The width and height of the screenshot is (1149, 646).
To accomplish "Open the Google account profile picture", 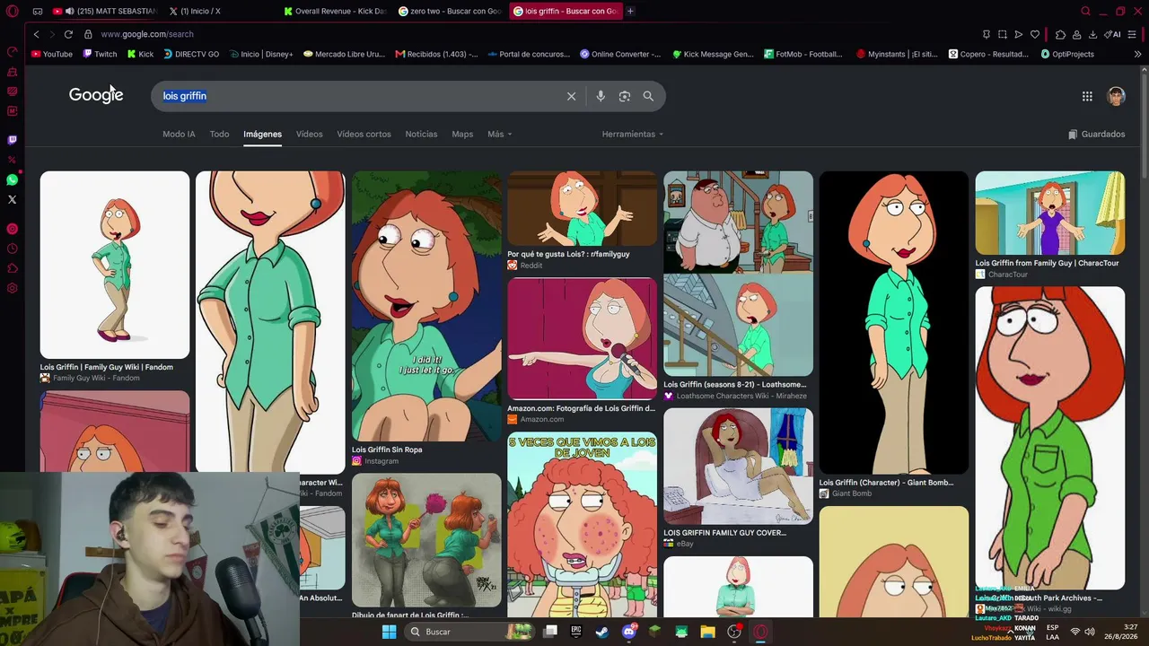I will pyautogui.click(x=1116, y=96).
